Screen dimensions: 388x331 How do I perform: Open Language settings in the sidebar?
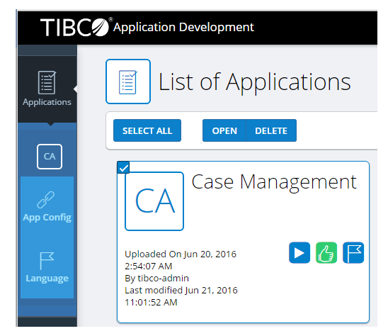47,268
